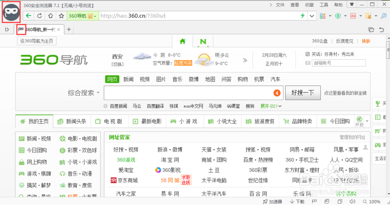Select the 地图 search category
This screenshot has width=390, height=205.
(x=210, y=79)
